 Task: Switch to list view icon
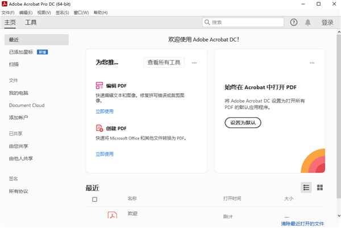[306, 187]
